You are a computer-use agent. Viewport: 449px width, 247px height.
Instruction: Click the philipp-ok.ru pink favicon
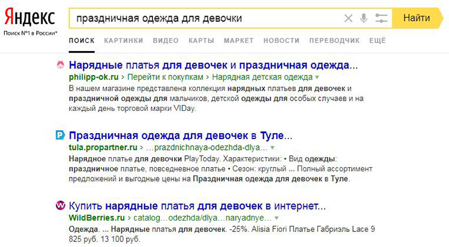coord(61,65)
